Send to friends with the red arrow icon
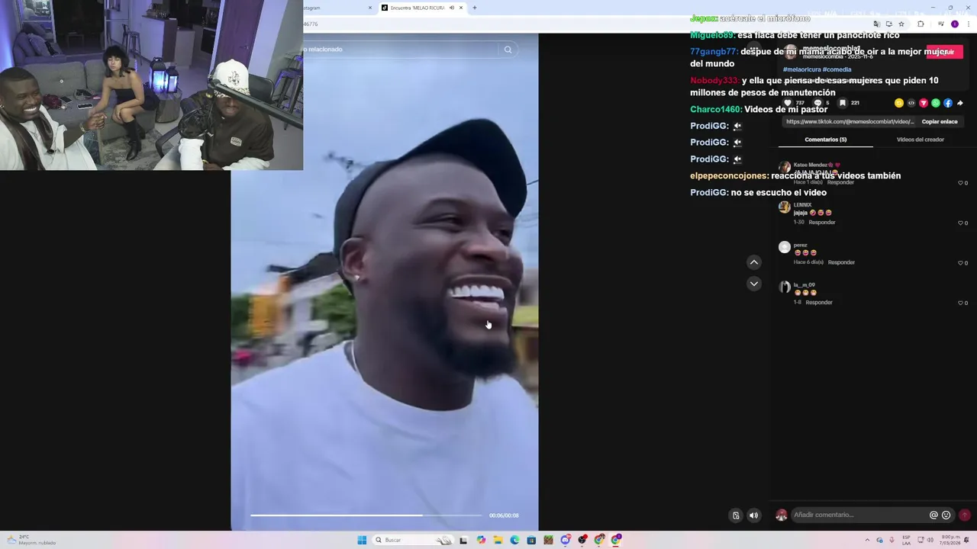977x549 pixels. tap(924, 103)
